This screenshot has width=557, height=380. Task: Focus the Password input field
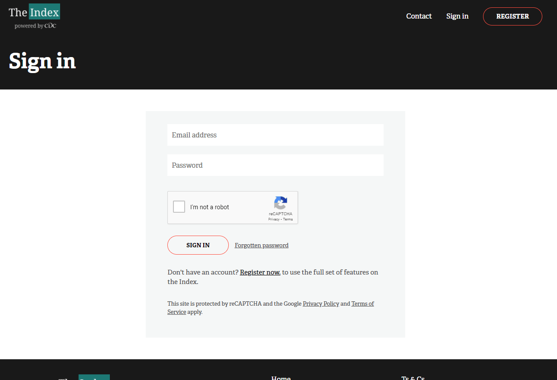click(275, 165)
